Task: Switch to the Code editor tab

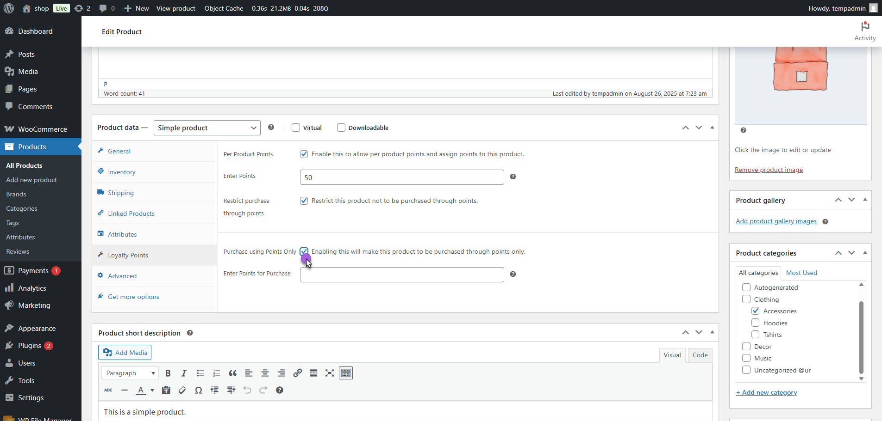Action: (700, 355)
